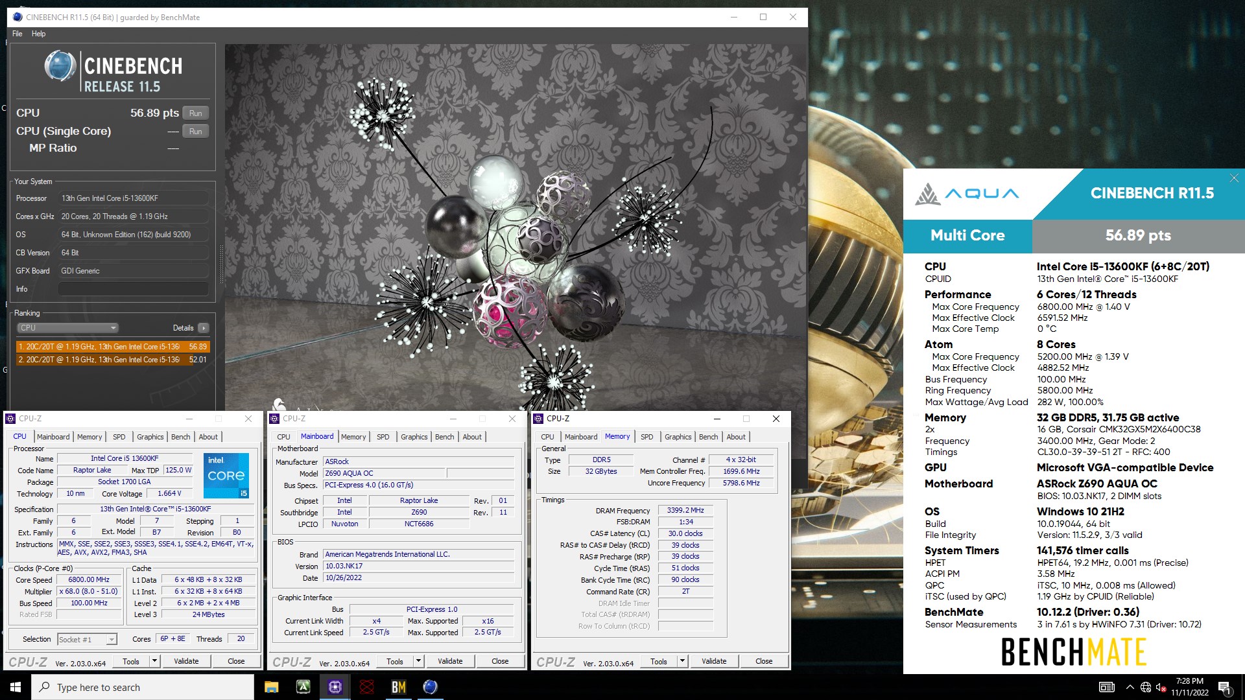Click Validate in left CPU-Z window
Screen dimensions: 1245x700
coord(186,661)
